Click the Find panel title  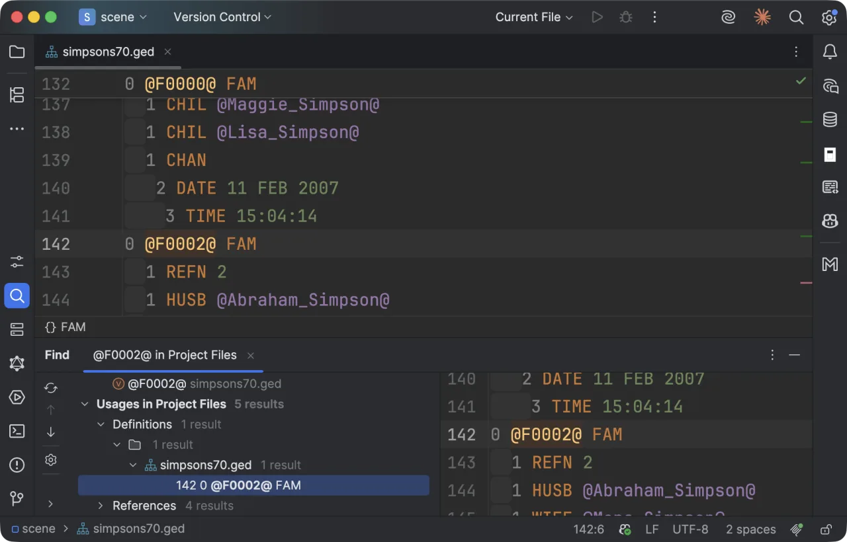57,355
